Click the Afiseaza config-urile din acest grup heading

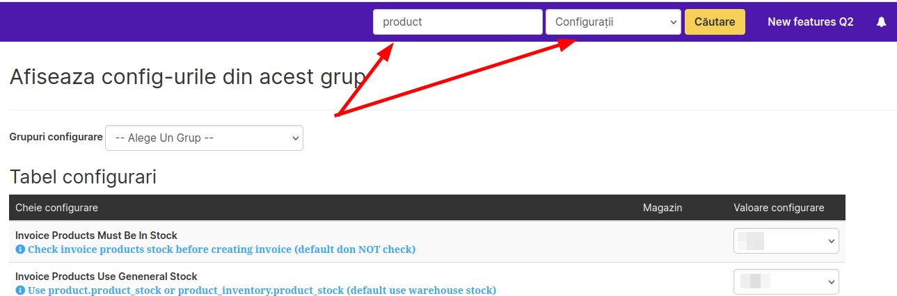coord(187,77)
